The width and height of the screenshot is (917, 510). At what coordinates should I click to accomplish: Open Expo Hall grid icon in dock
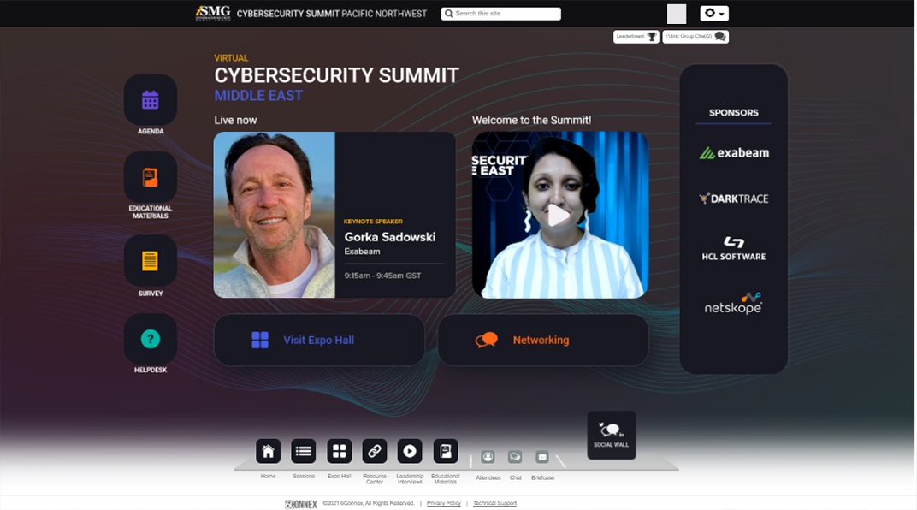[x=340, y=451]
